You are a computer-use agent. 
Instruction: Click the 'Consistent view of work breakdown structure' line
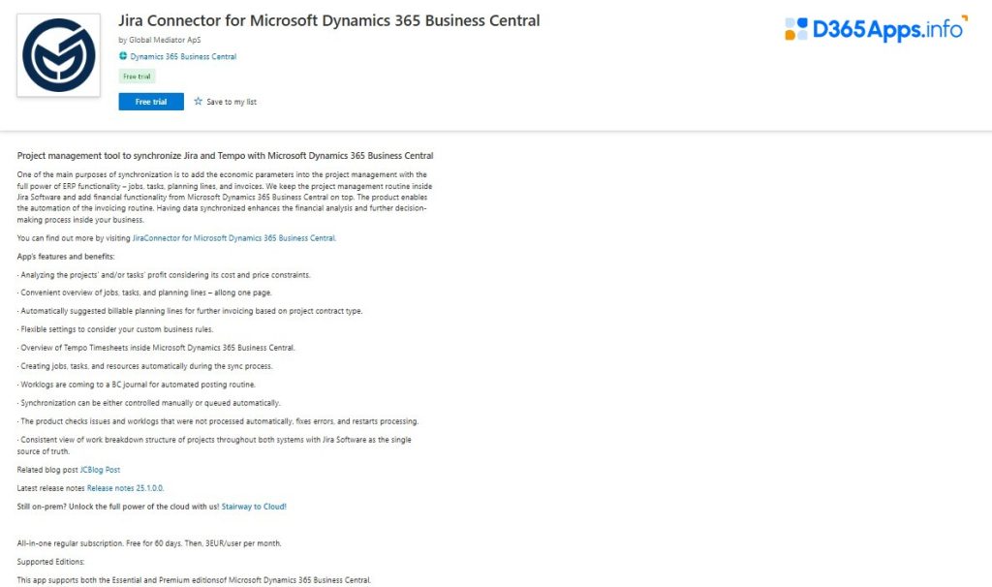tap(214, 446)
